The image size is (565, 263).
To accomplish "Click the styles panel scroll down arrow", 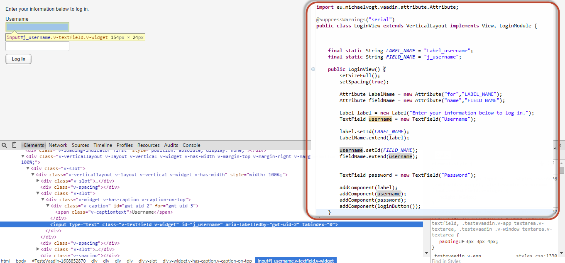I will (x=562, y=253).
